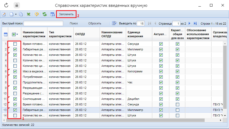Open help via the question mark icon
The height and width of the screenshot is (129, 229).
click(37, 14)
